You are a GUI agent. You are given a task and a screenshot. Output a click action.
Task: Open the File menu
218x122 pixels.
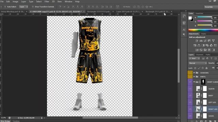2,1
